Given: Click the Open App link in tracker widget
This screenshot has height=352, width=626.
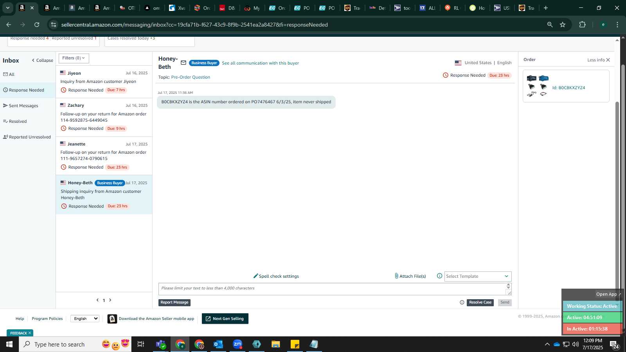Looking at the screenshot, I should [x=608, y=294].
